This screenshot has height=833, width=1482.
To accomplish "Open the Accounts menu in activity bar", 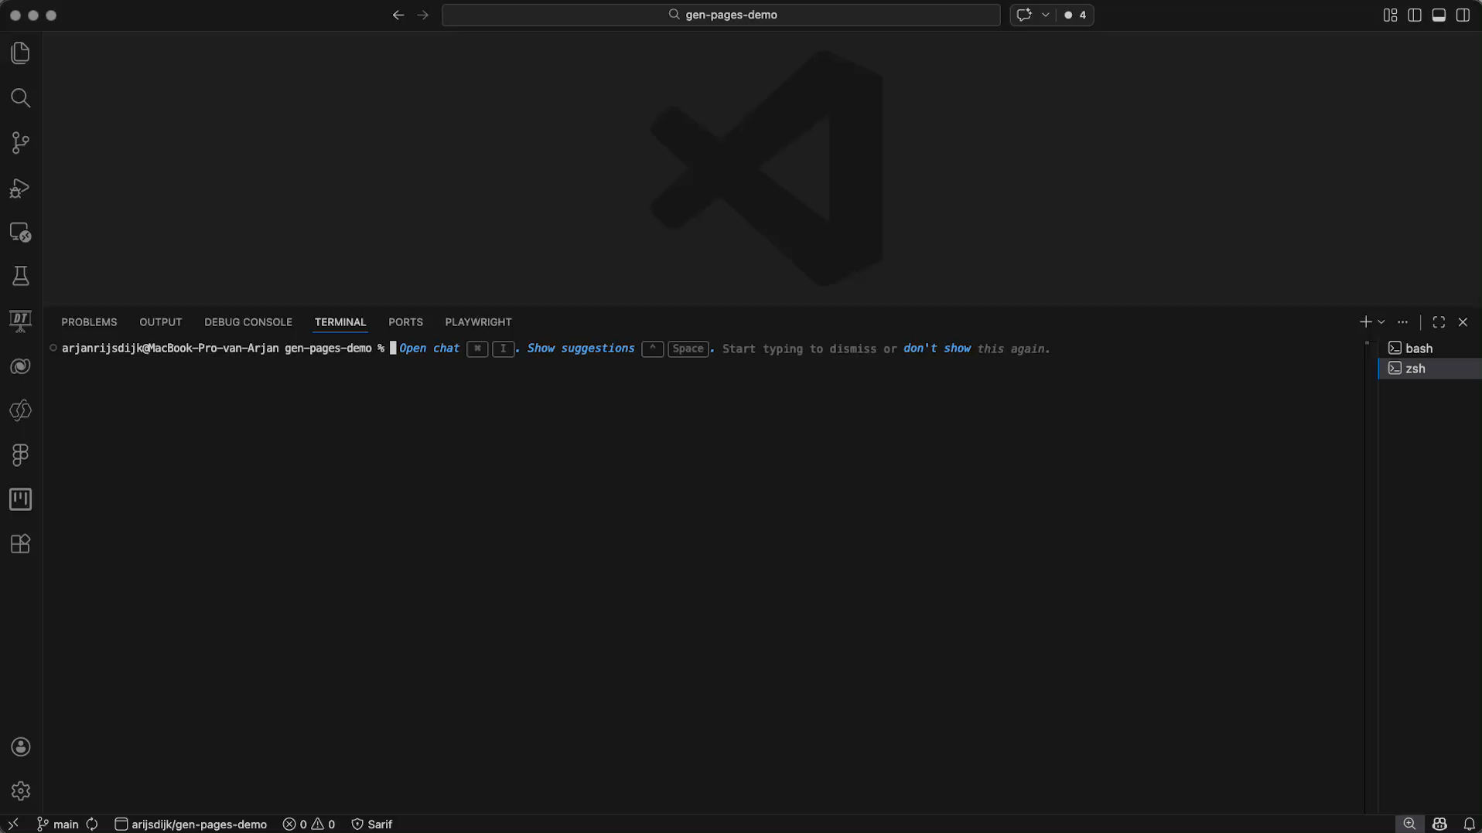I will pos(20,747).
